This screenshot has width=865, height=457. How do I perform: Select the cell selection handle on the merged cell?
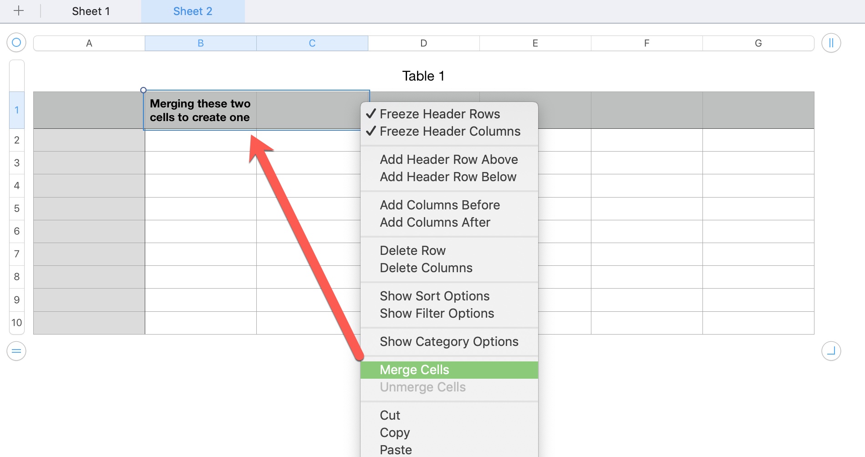tap(144, 89)
